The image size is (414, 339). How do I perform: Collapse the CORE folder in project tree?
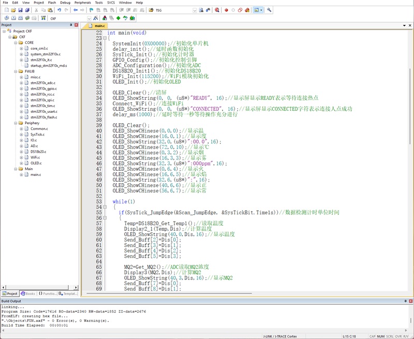click(16, 42)
